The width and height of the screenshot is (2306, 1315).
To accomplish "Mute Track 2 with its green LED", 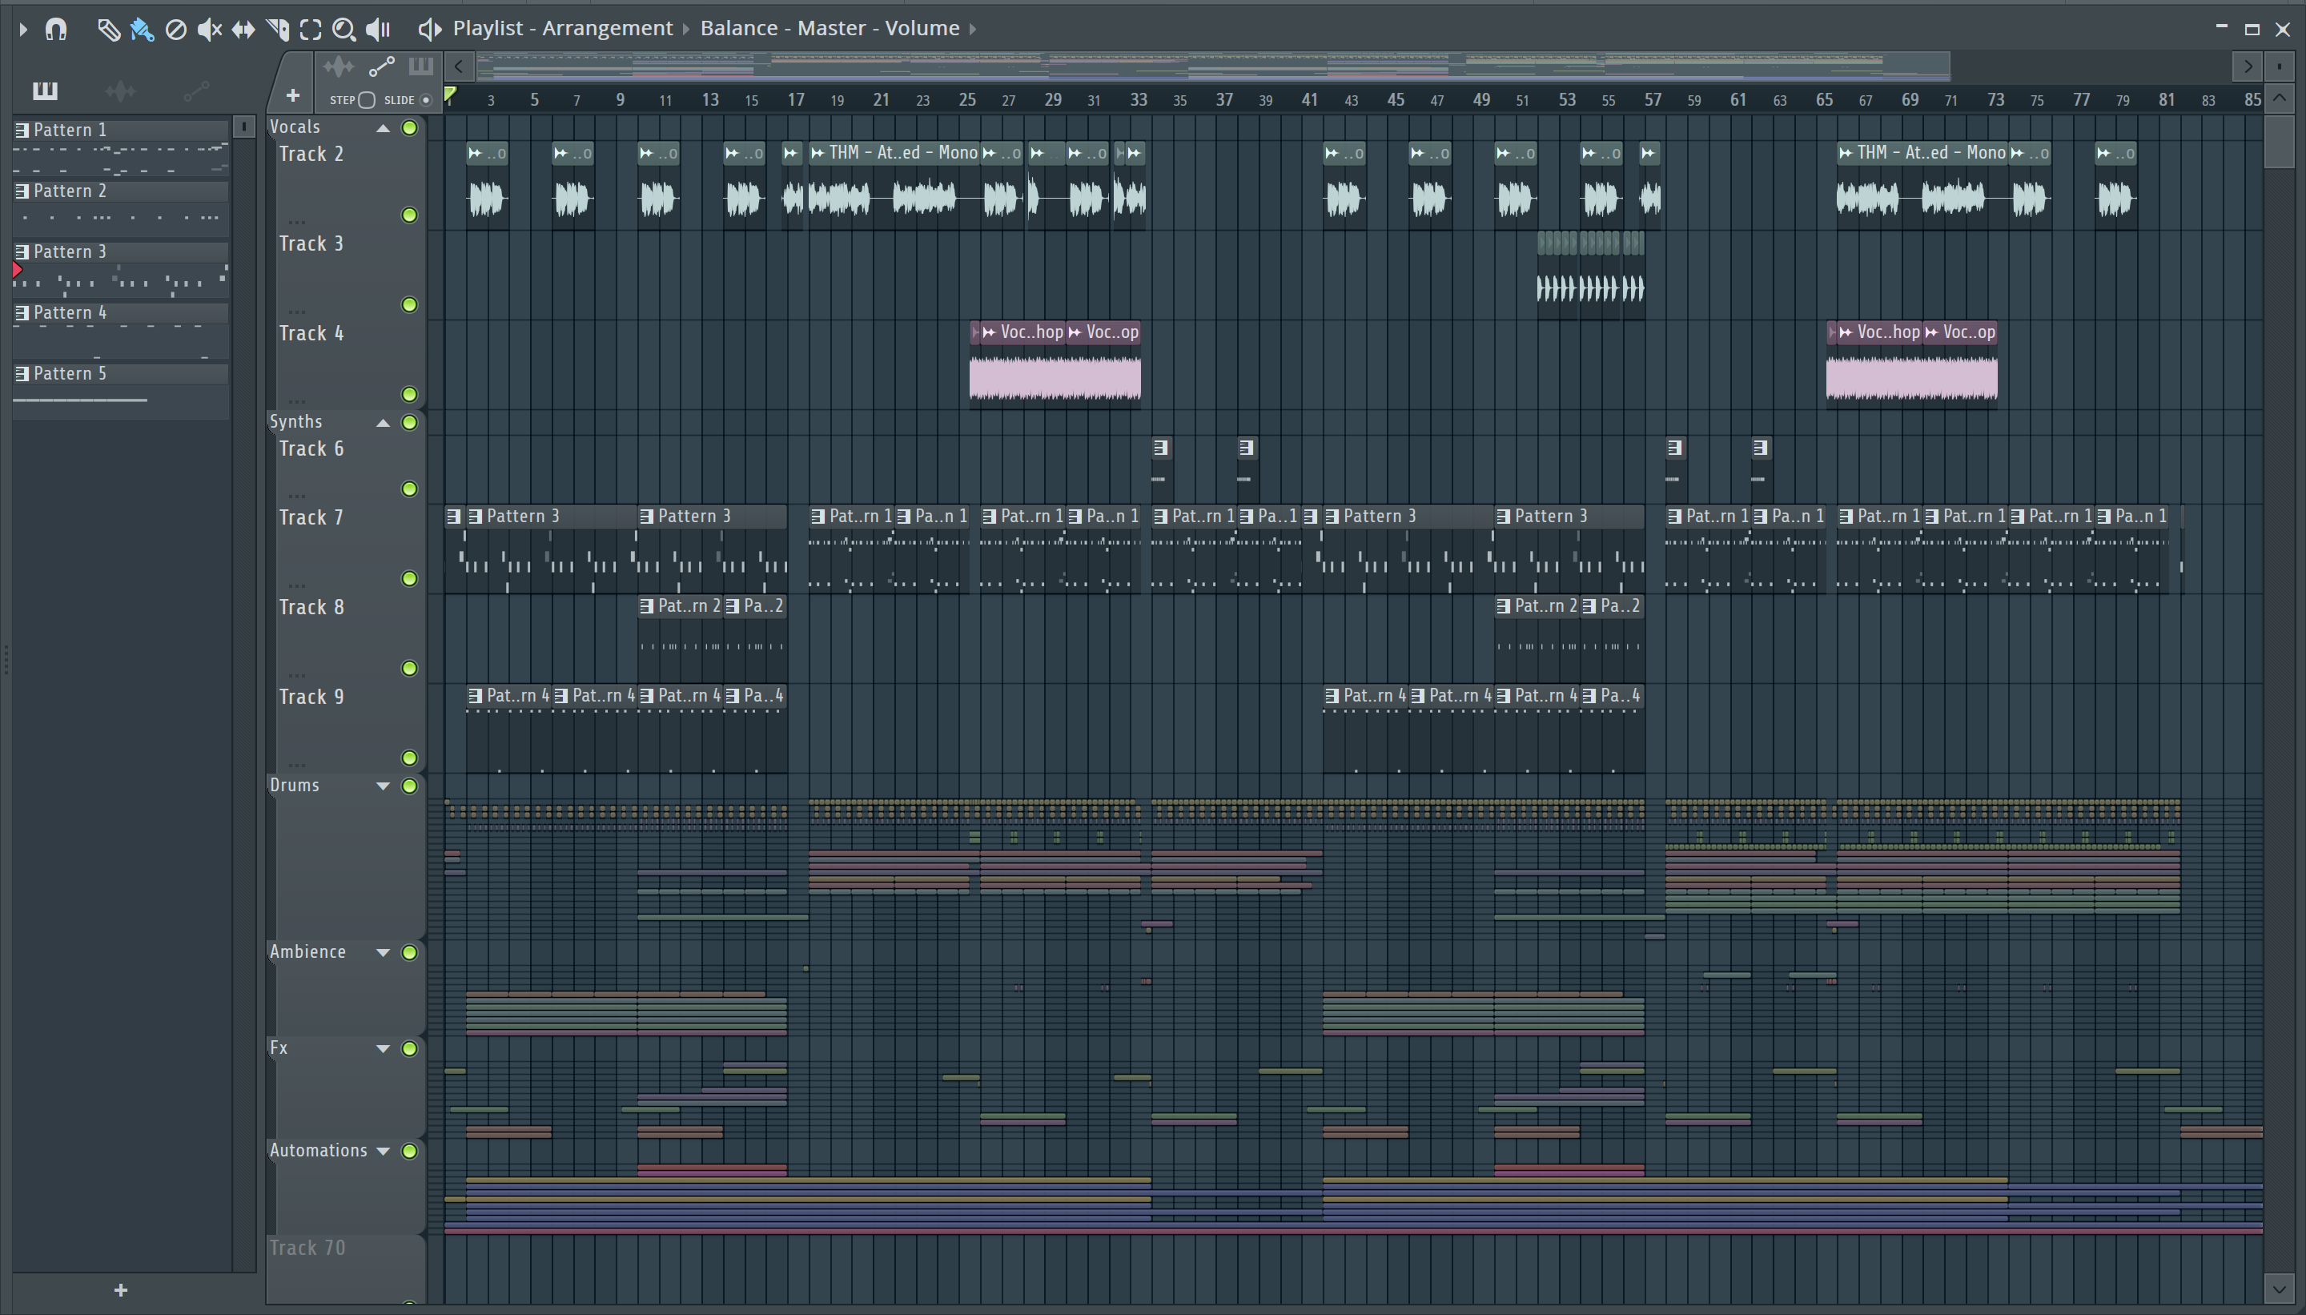I will 410,215.
